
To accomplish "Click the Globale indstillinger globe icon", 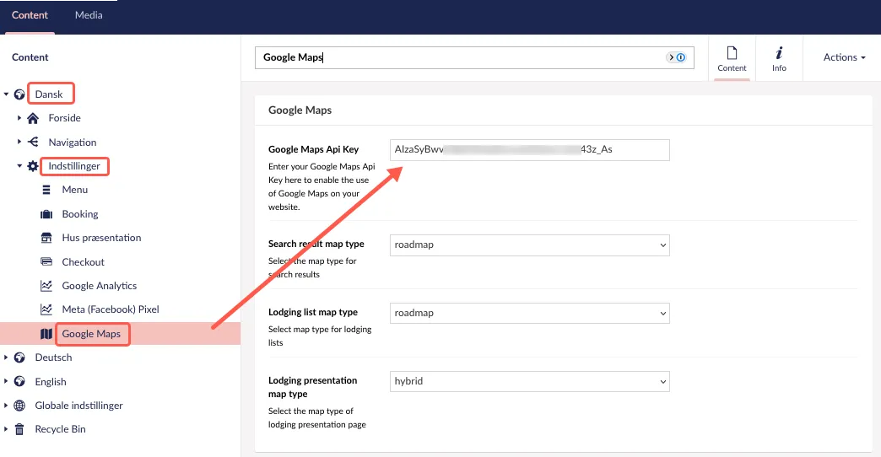I will 19,406.
